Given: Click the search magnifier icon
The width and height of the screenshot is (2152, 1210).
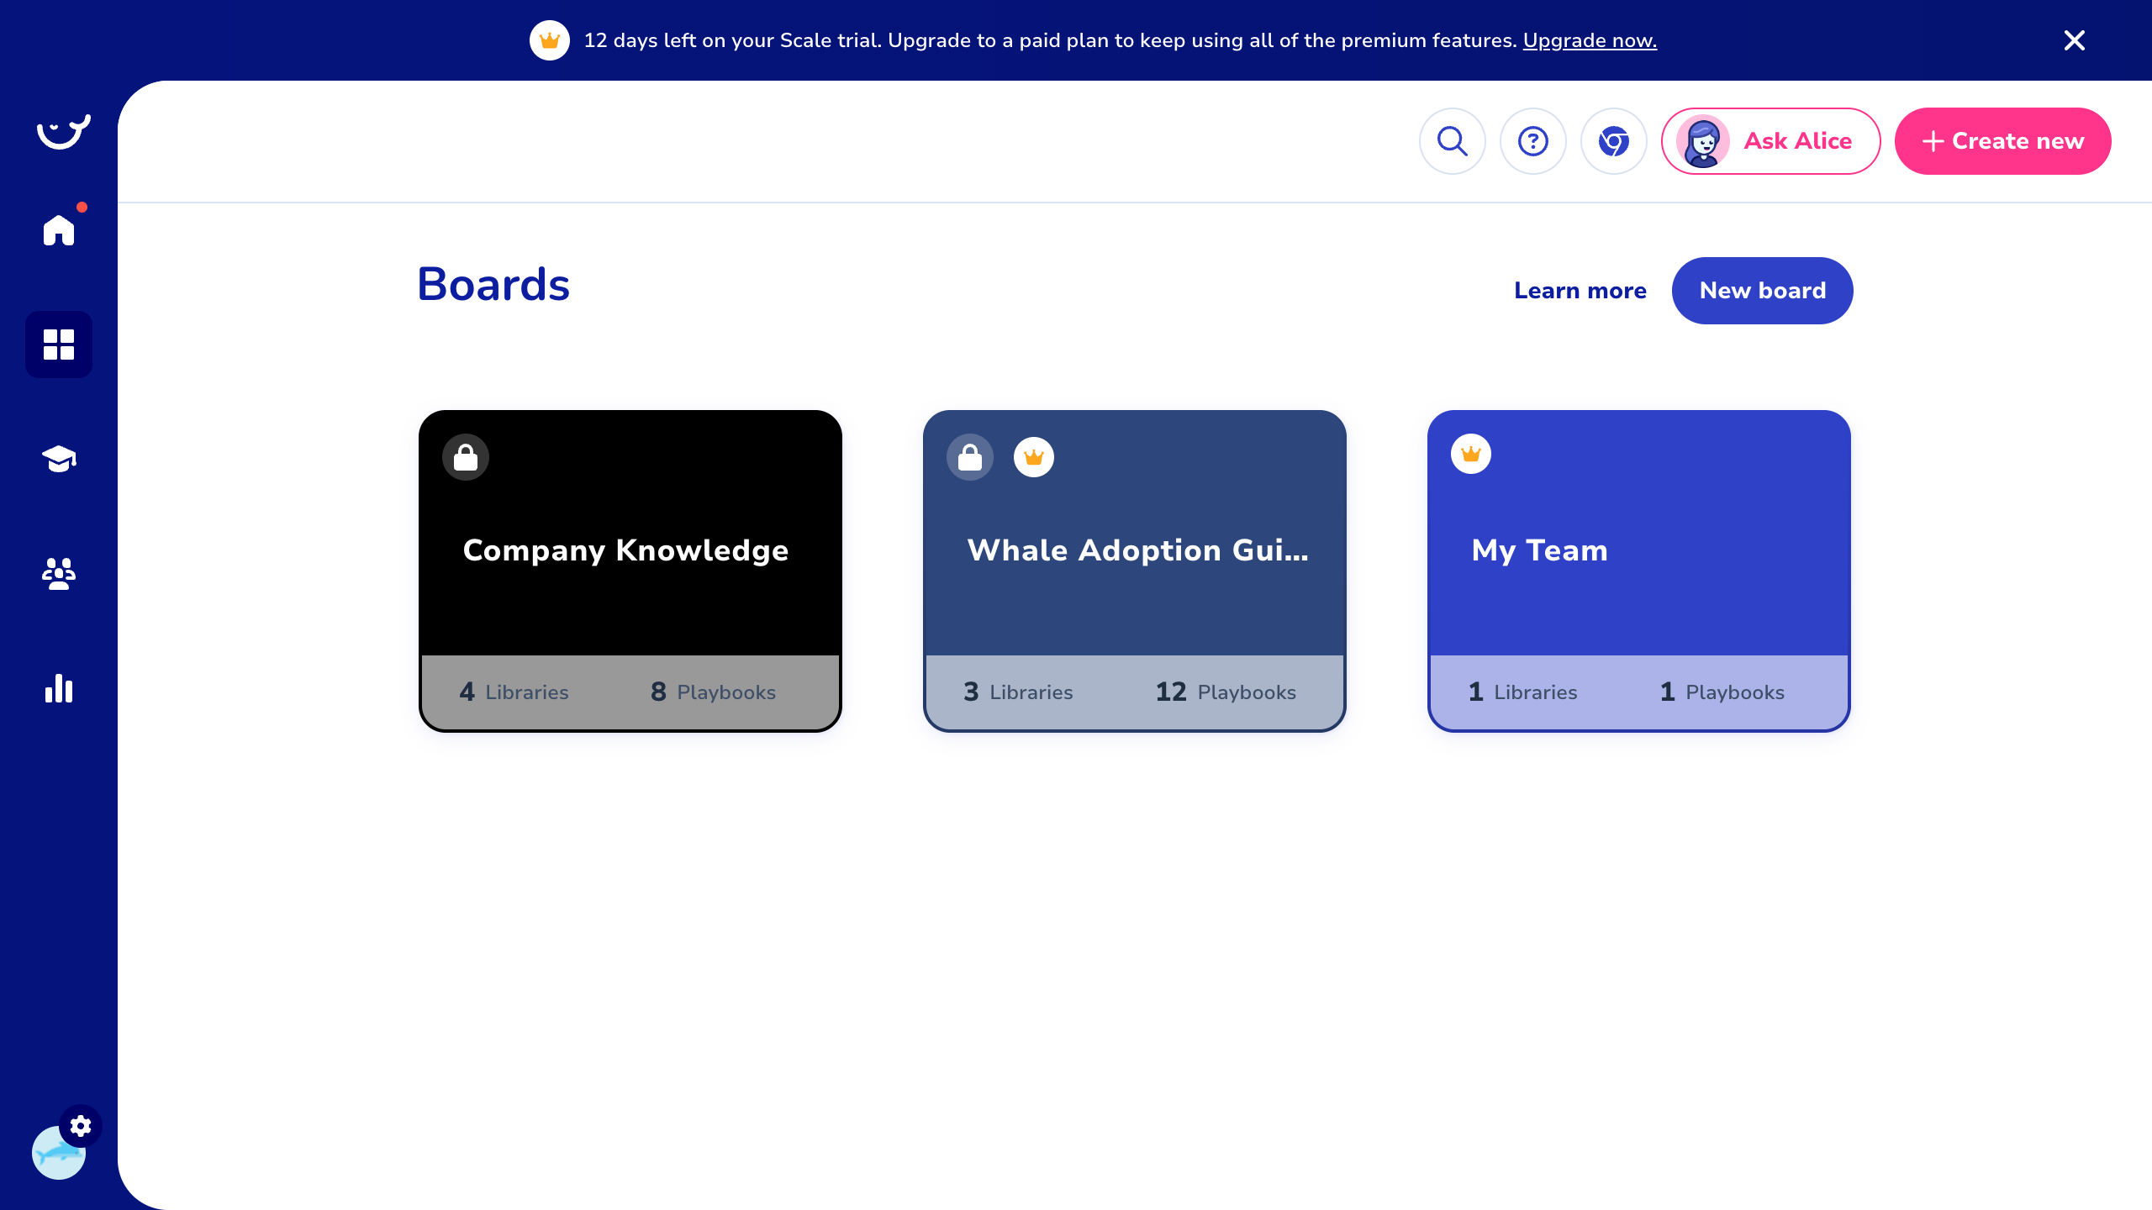Looking at the screenshot, I should pyautogui.click(x=1452, y=141).
